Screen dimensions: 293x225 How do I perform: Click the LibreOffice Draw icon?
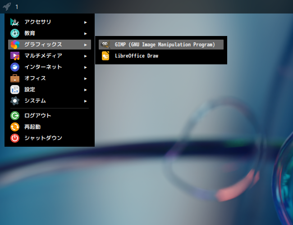click(x=105, y=56)
